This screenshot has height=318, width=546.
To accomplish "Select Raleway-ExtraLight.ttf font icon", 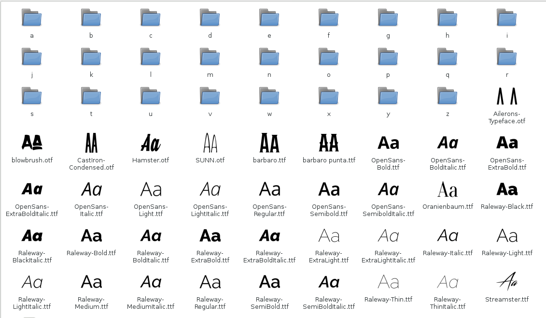I will tap(329, 236).
